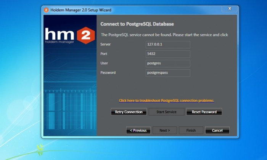The width and height of the screenshot is (267, 160).
Task: Click the Start Service button
Action: click(x=166, y=112)
